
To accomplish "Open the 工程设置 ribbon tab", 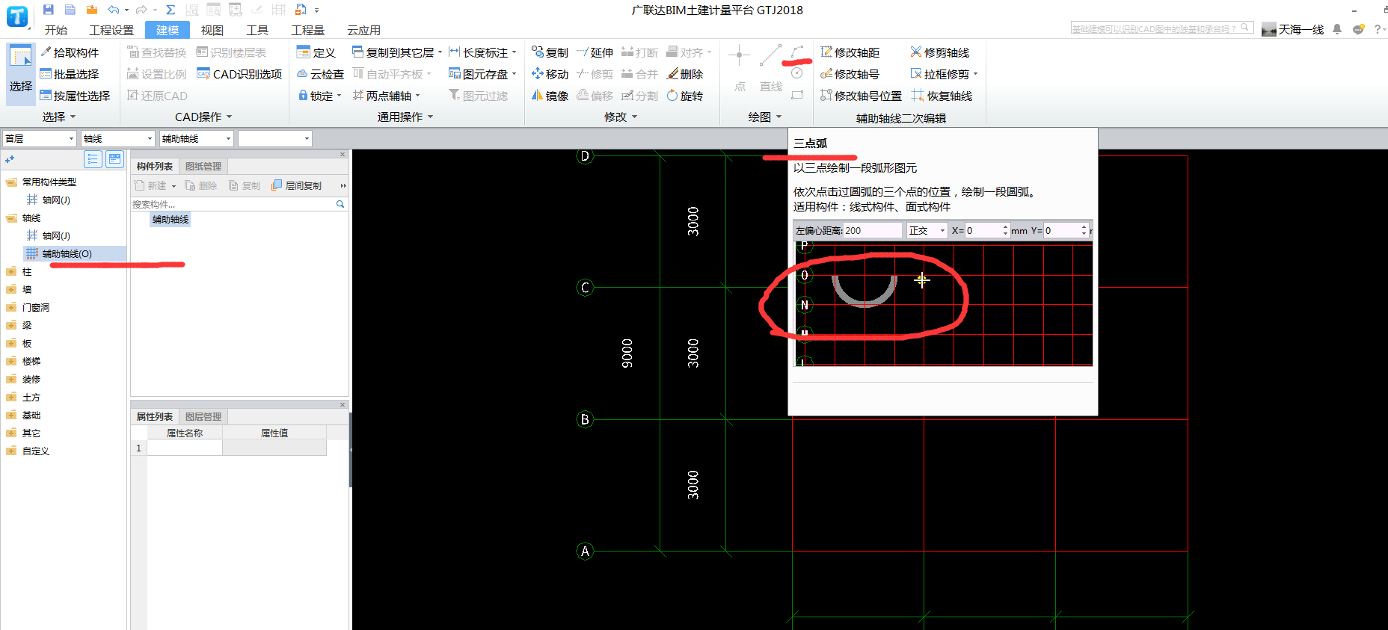I will [x=111, y=30].
